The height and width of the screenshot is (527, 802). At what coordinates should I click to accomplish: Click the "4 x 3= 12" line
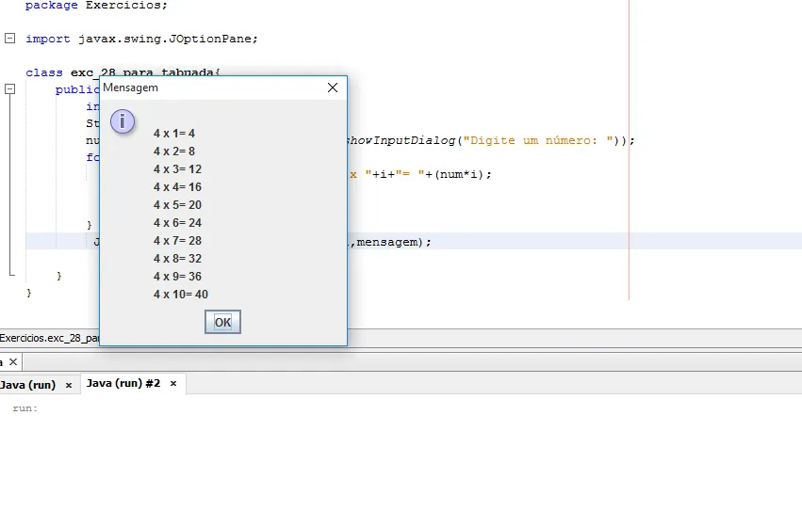[177, 169]
